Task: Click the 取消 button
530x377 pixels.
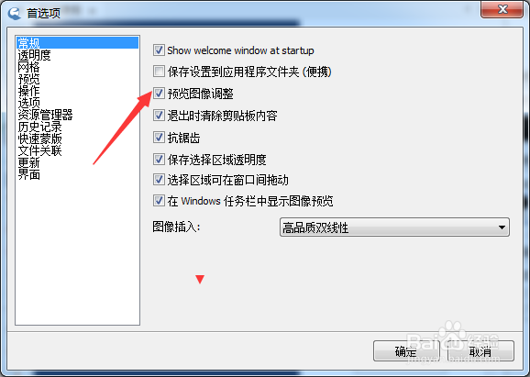Action: tap(480, 351)
